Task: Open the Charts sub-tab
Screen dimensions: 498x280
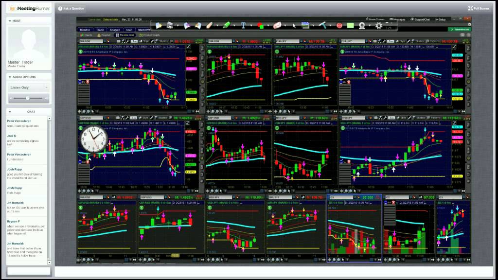Action: point(86,35)
